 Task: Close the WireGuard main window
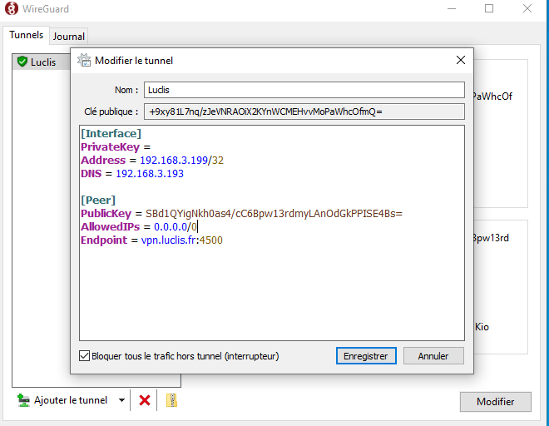click(x=527, y=8)
